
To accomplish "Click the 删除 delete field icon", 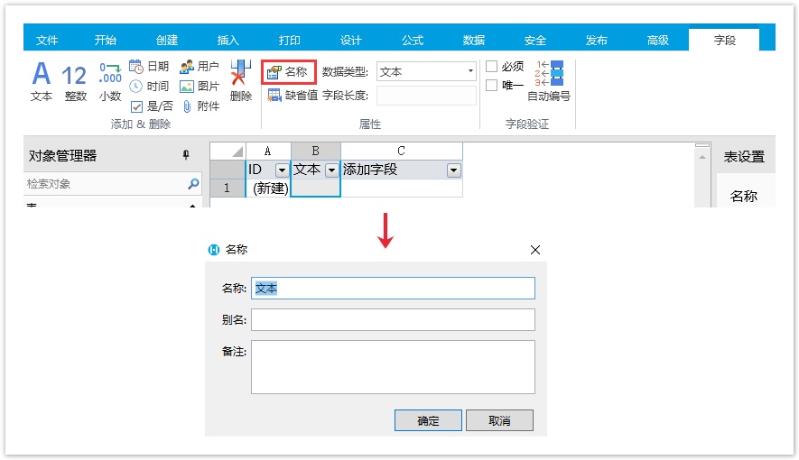I will pos(240,80).
